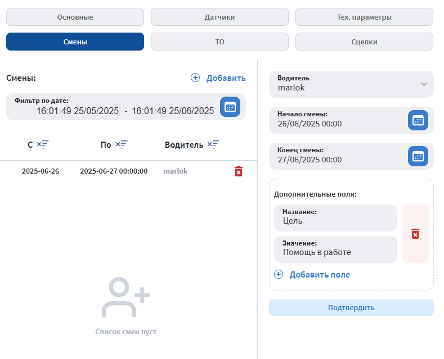Go to the ТО tab

pyautogui.click(x=219, y=42)
